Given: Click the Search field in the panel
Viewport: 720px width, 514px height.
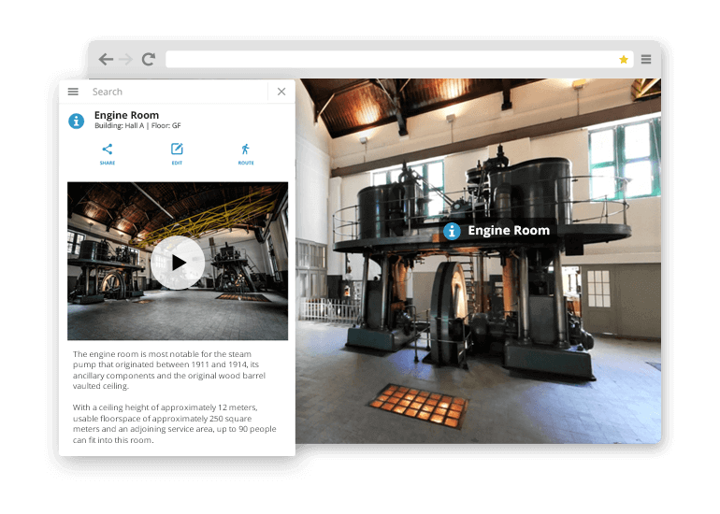Looking at the screenshot, I should (173, 92).
